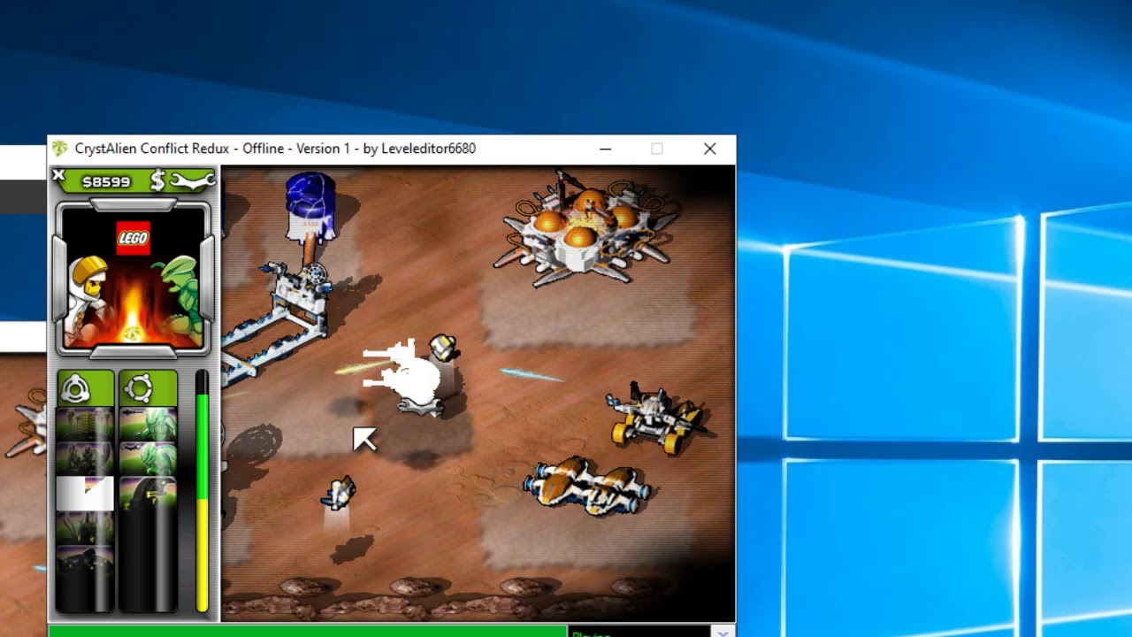Viewport: 1132px width, 637px height.
Task: Select the small astronaut walking at bottom
Action: point(339,493)
